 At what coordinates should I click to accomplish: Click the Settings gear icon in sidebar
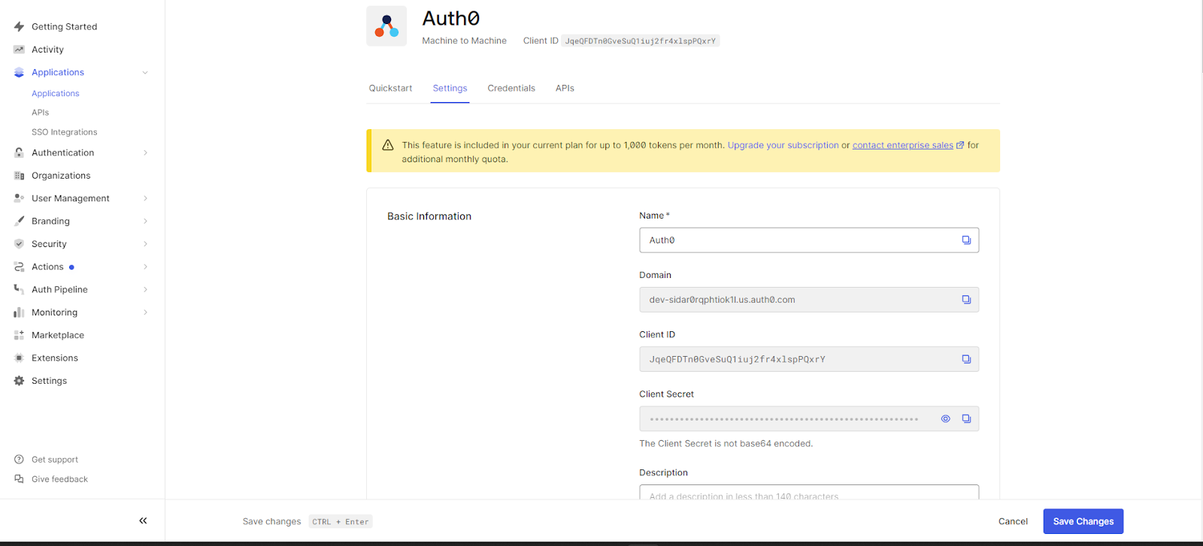pyautogui.click(x=19, y=381)
